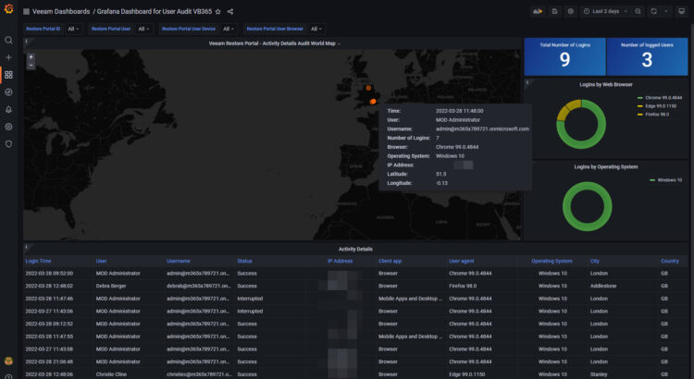Sort table by Country column
Screen dimensions: 694x379
coord(670,261)
